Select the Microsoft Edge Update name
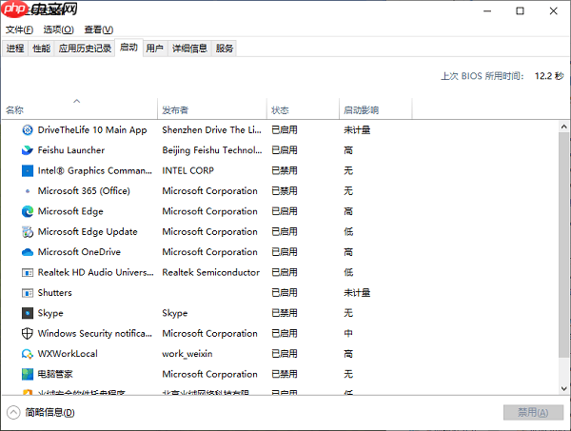Screen dimensions: 571x431 [x=88, y=232]
